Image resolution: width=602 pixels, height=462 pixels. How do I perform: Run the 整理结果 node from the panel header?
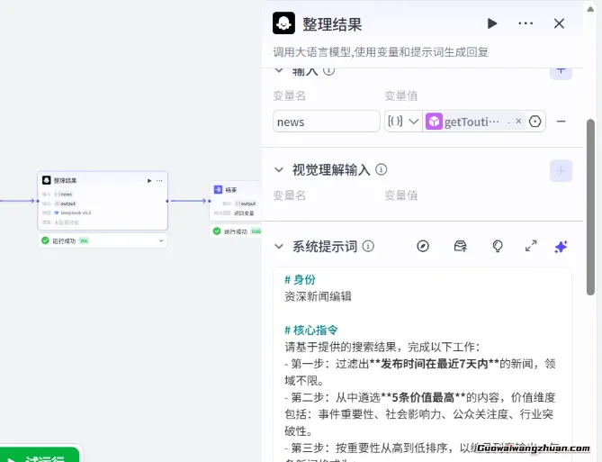coord(492,23)
